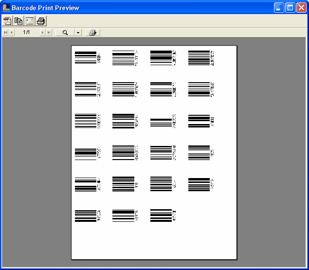Close the Barcode Print Preview window
This screenshot has width=309, height=270.
(301, 8)
